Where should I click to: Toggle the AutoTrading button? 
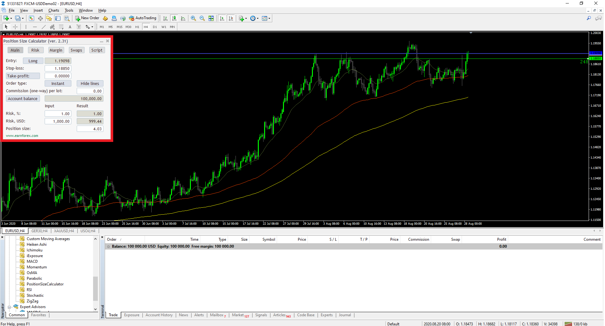[142, 18]
